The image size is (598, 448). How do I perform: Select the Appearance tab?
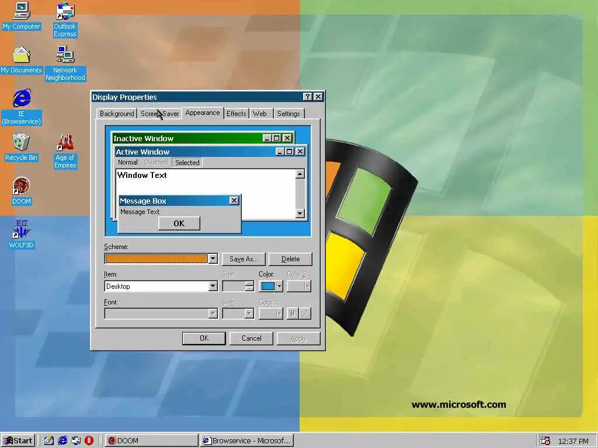(203, 113)
